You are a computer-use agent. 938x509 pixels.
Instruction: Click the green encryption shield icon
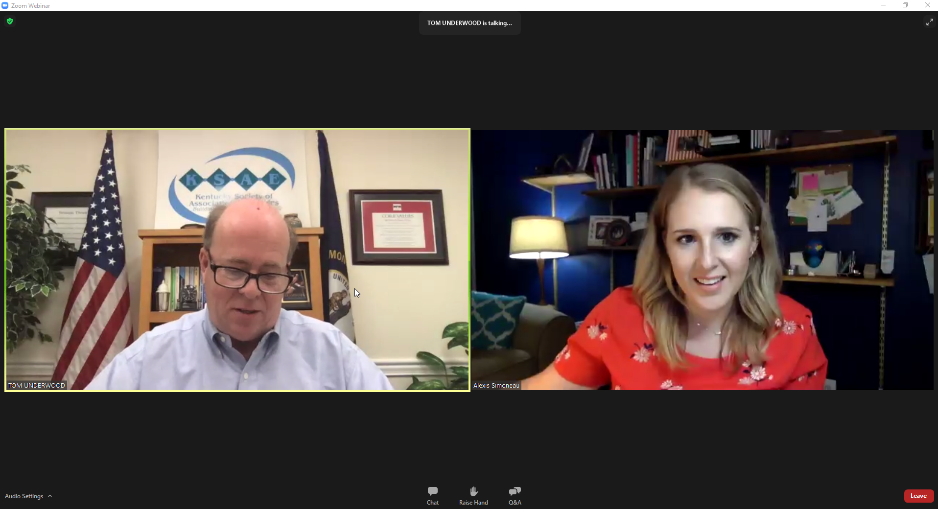tap(10, 21)
